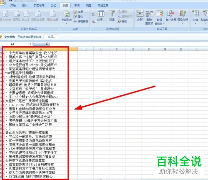Select cell starting with 13岁李嫣晒美照

[x=41, y=149]
